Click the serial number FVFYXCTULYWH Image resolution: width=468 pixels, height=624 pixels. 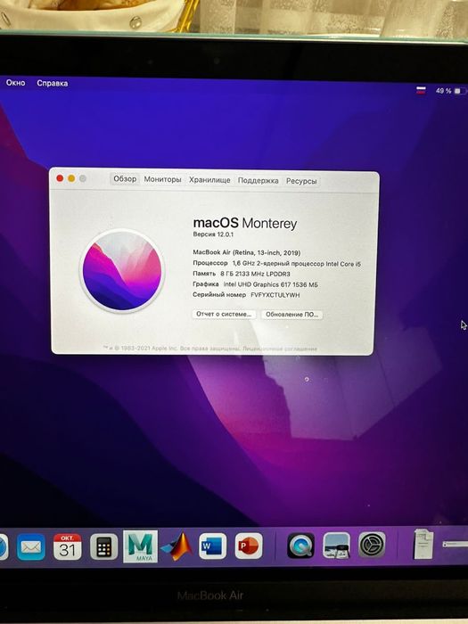tap(275, 295)
